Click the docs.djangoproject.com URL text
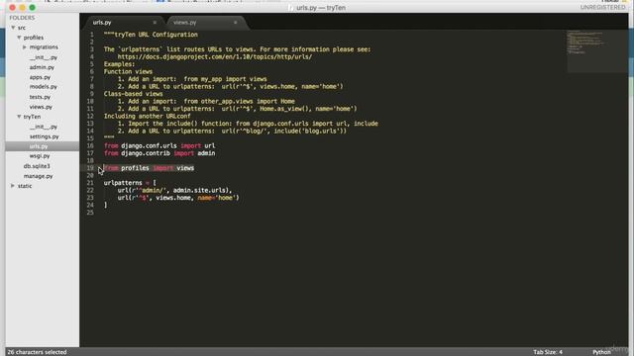634x356 pixels. [x=215, y=57]
